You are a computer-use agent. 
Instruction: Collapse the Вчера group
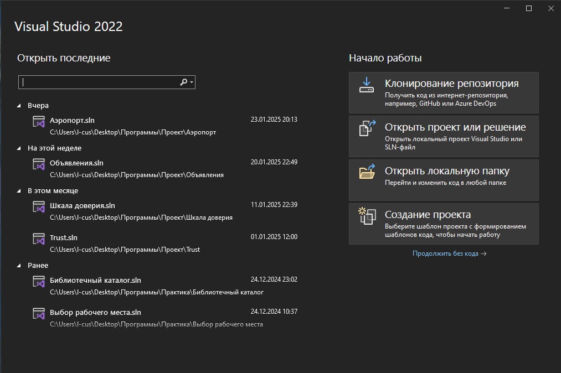19,106
